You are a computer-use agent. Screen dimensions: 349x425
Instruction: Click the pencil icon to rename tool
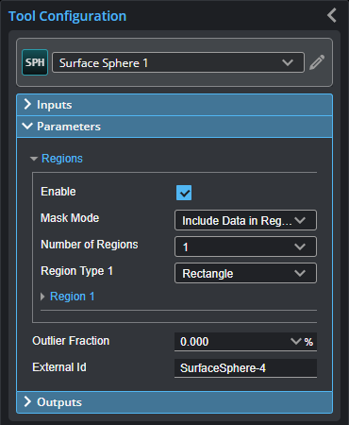[x=317, y=62]
